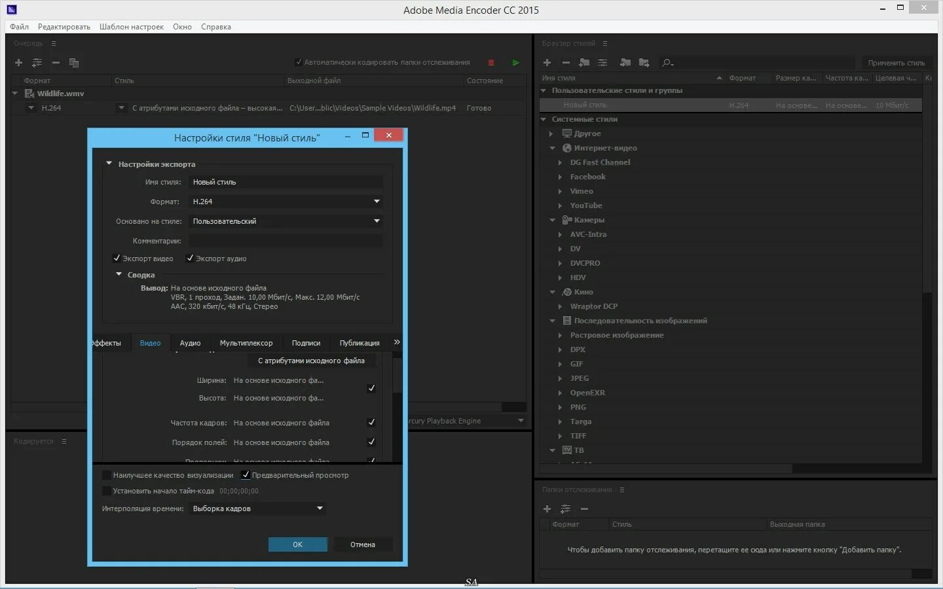943x589 pixels.
Task: Remove watch folder minus icon
Action: pos(584,509)
